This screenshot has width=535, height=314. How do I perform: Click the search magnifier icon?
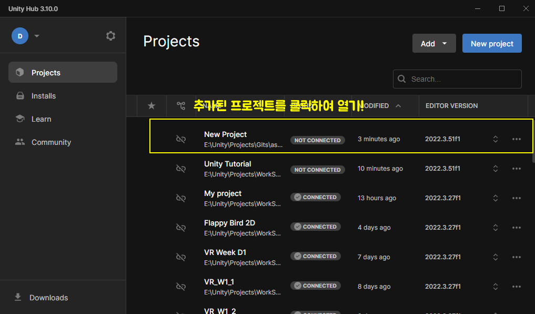[x=402, y=79]
